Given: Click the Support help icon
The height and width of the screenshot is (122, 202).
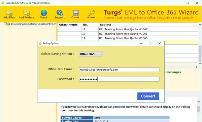Looking at the screenshot, I should point(59,14).
